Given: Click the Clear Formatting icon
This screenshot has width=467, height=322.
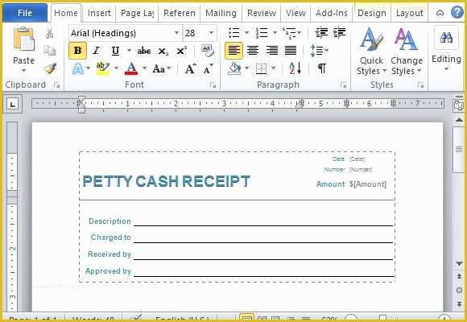Looking at the screenshot, I should 208,51.
